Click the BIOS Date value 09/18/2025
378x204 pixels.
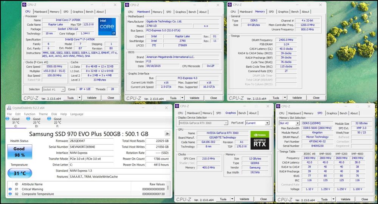tap(163, 66)
